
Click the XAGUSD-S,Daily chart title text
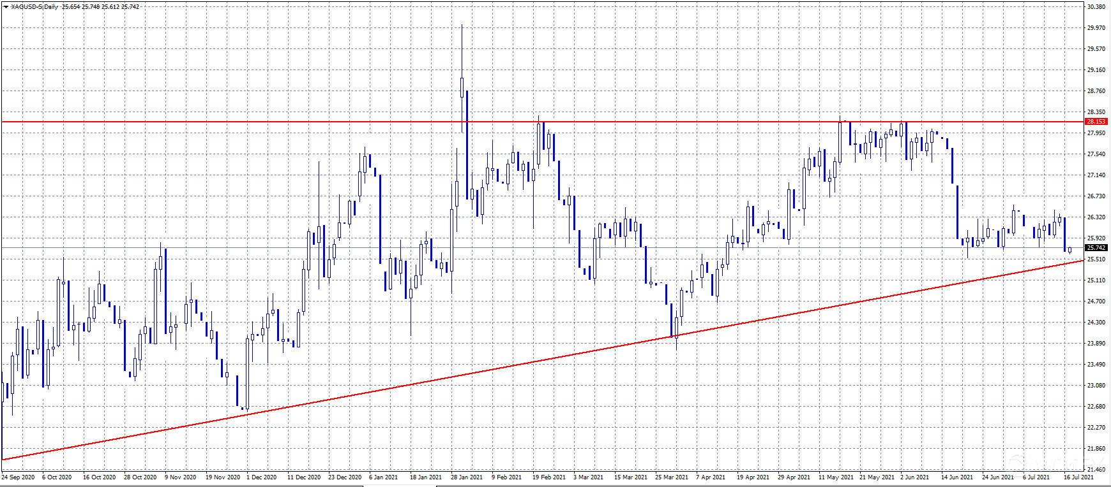(34, 7)
